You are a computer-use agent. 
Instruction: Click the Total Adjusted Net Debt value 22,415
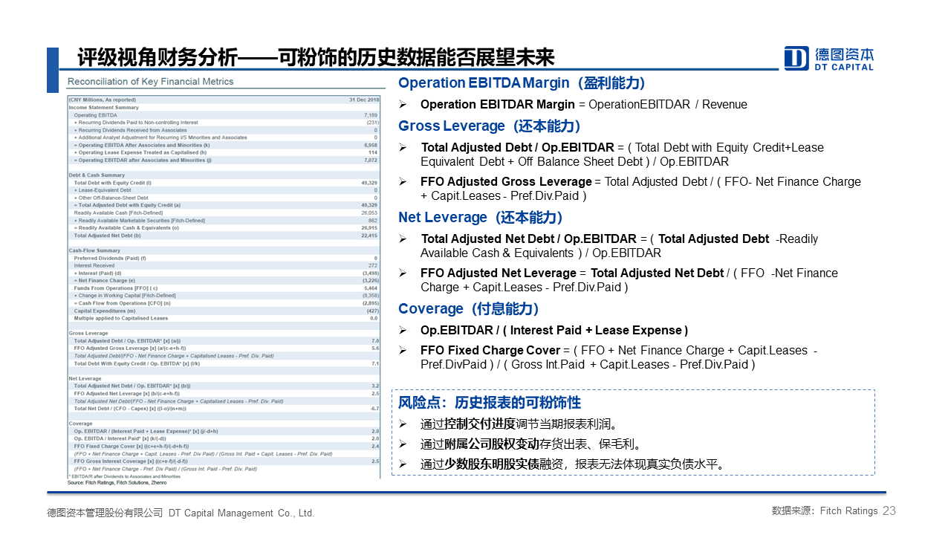[x=369, y=236]
